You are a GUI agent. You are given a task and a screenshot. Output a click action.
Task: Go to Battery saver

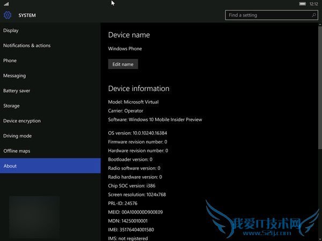tap(50, 91)
